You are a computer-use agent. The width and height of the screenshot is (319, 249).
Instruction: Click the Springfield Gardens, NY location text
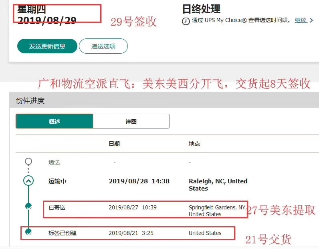[x=217, y=211]
